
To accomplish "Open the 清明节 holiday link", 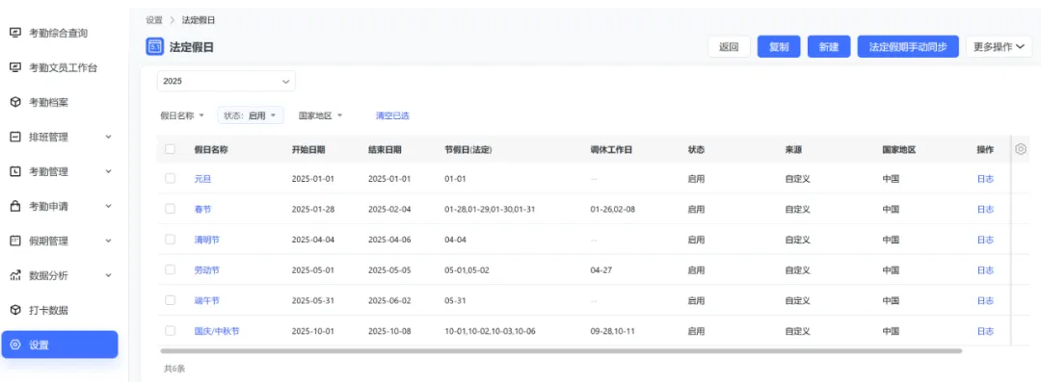I will (206, 241).
